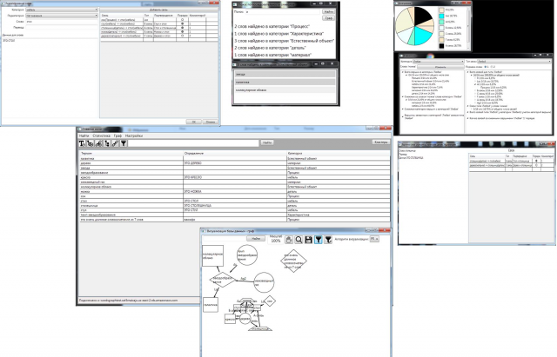This screenshot has height=357, width=557.
Task: Select radio button in 'Ножка и стол' relation row
Action: (x=183, y=31)
